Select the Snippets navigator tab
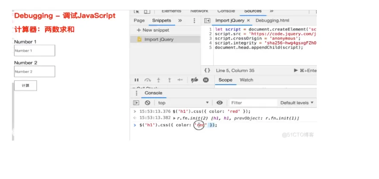Screen dimensions: 379x179 tap(162, 21)
